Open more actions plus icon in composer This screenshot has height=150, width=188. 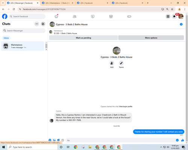click(x=50, y=140)
